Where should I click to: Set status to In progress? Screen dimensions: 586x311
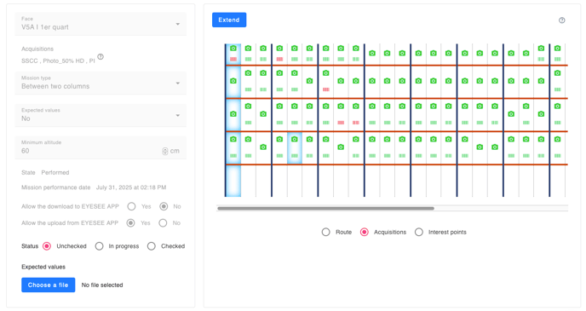point(99,246)
